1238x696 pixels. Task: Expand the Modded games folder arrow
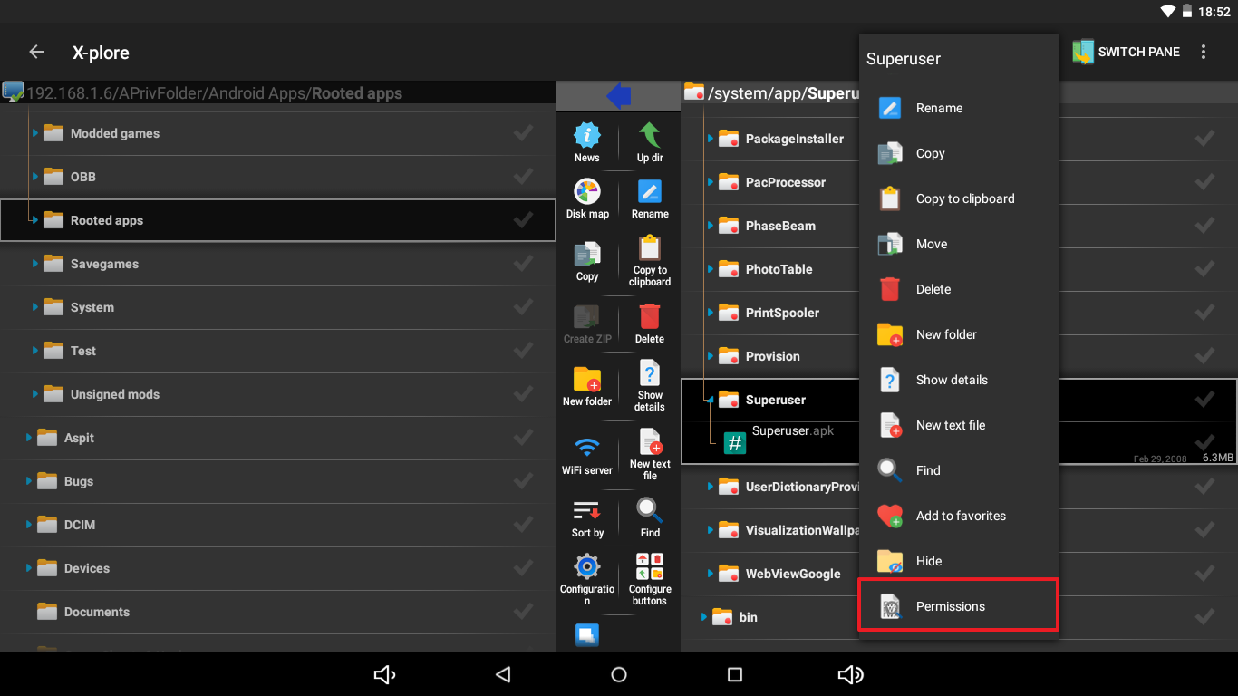(x=35, y=133)
